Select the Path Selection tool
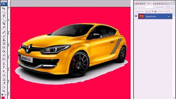Image resolution: width=176 pixels, height=99 pixels. [x=4, y=71]
